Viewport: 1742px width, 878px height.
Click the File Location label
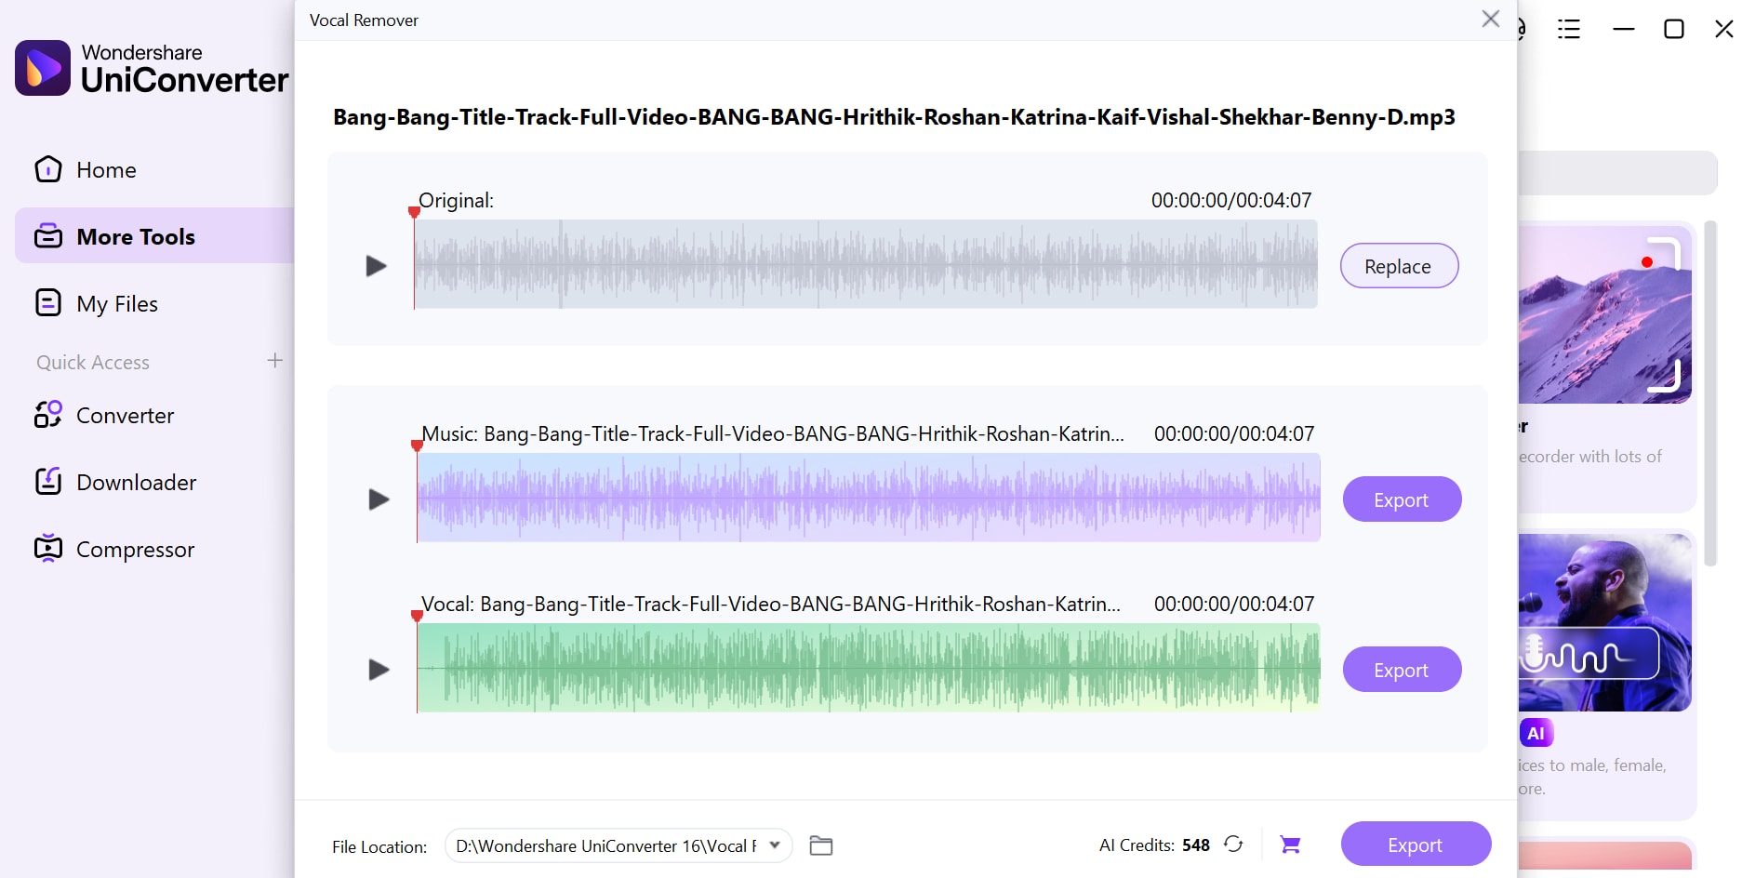click(x=379, y=846)
